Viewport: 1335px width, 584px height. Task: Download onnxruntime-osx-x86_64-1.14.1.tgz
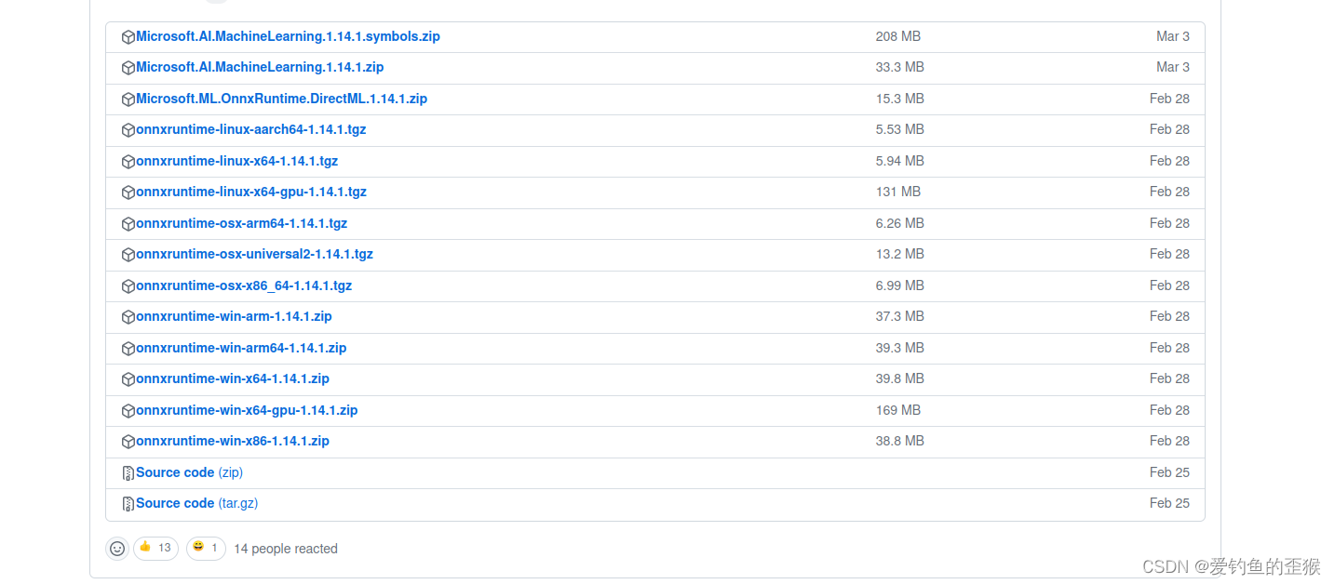click(x=244, y=285)
